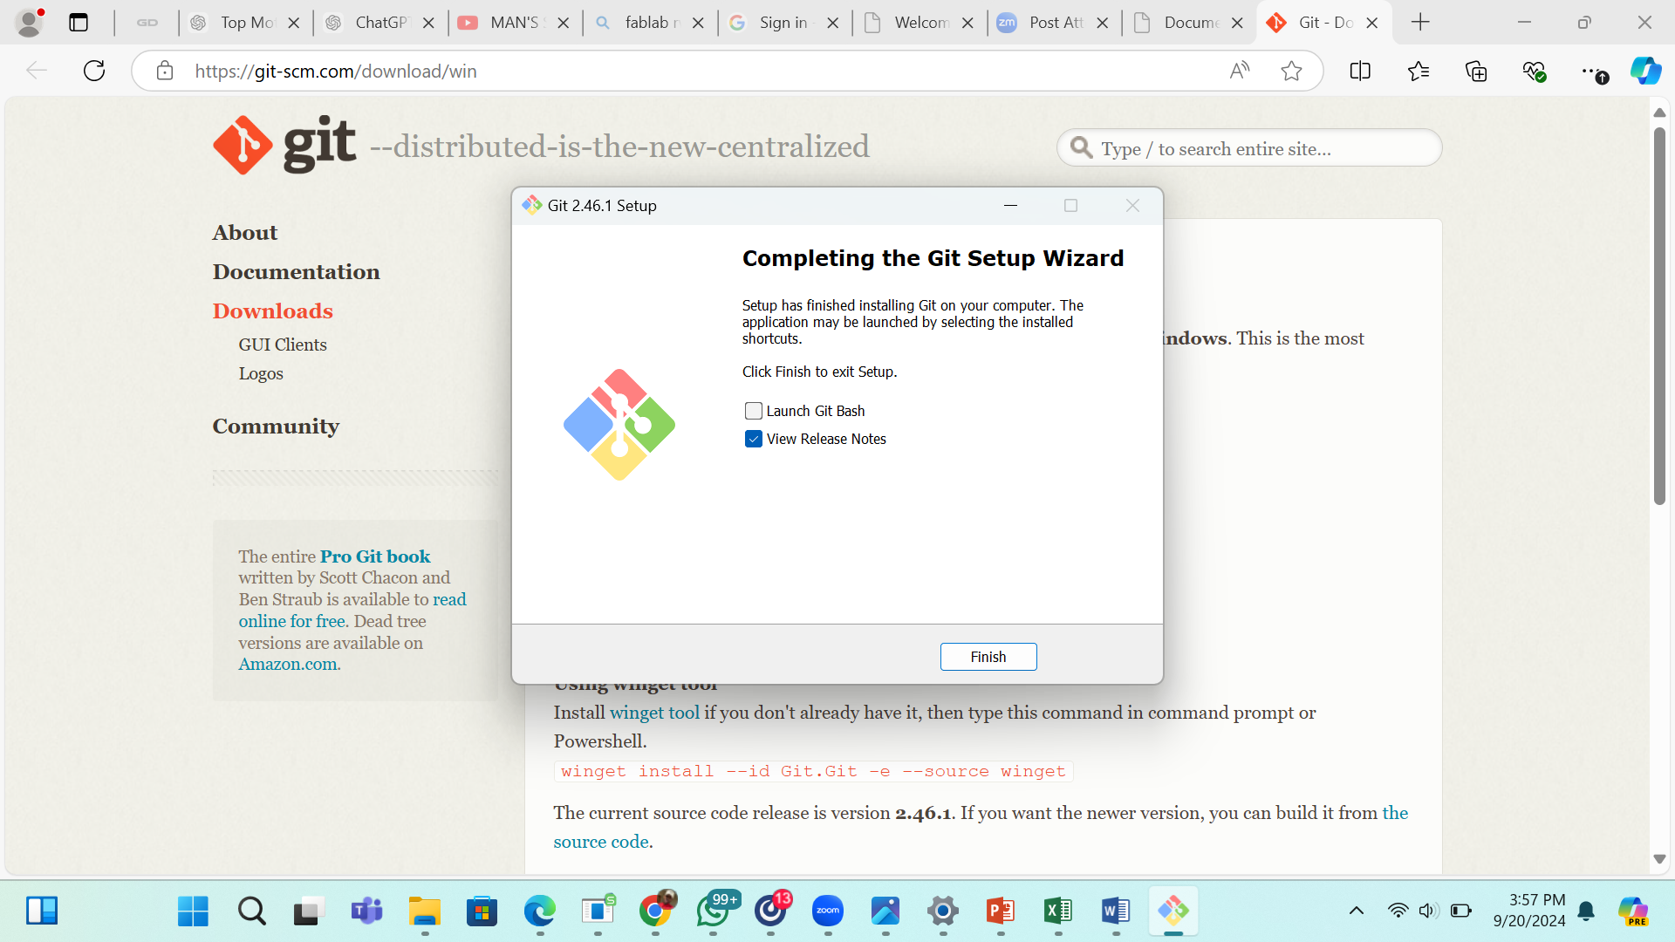Refresh the page in Edge
This screenshot has width=1675, height=942.
coord(94,71)
